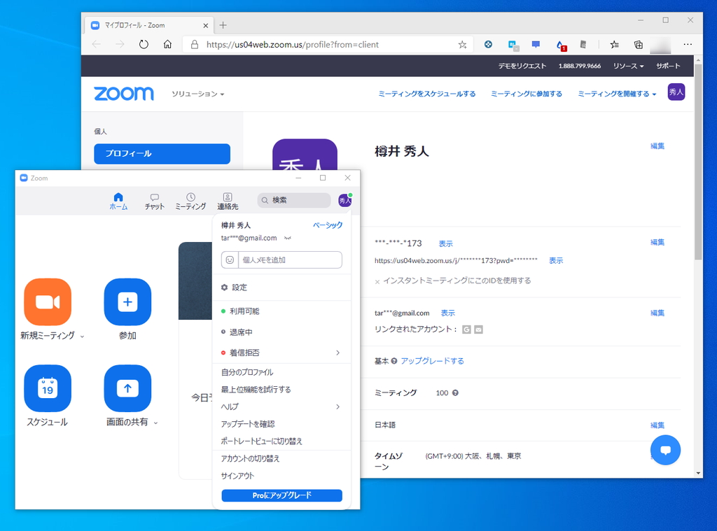Open the スケジュール calendar icon
717x531 pixels.
click(48, 389)
